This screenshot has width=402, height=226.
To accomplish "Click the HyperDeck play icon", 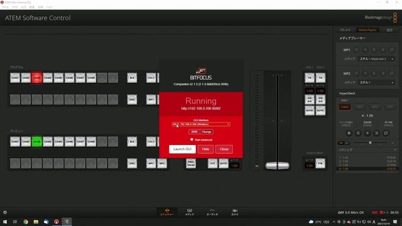I will [367, 133].
